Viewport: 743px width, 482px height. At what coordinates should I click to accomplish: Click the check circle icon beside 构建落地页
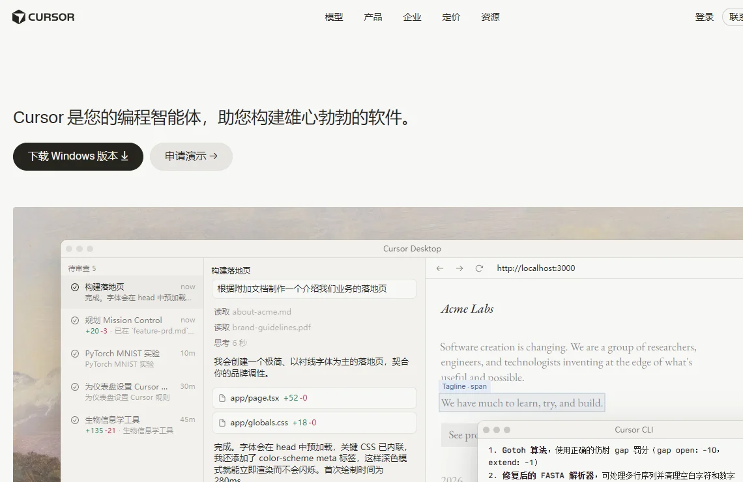point(75,287)
